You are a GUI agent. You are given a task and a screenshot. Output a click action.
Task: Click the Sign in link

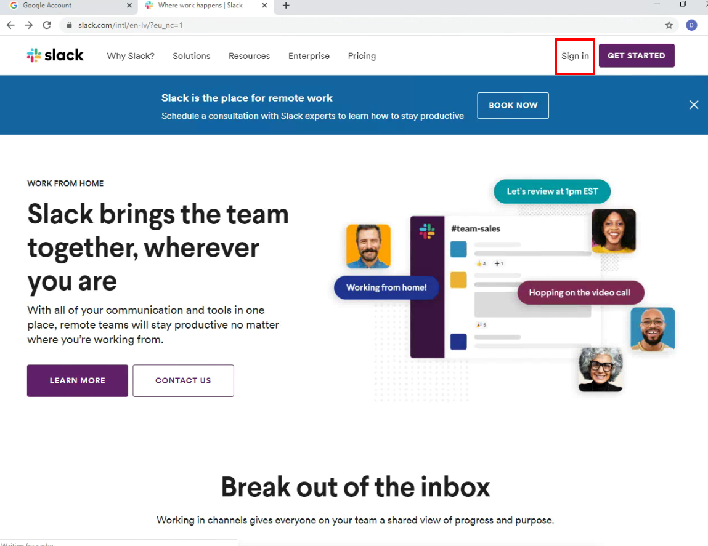574,56
